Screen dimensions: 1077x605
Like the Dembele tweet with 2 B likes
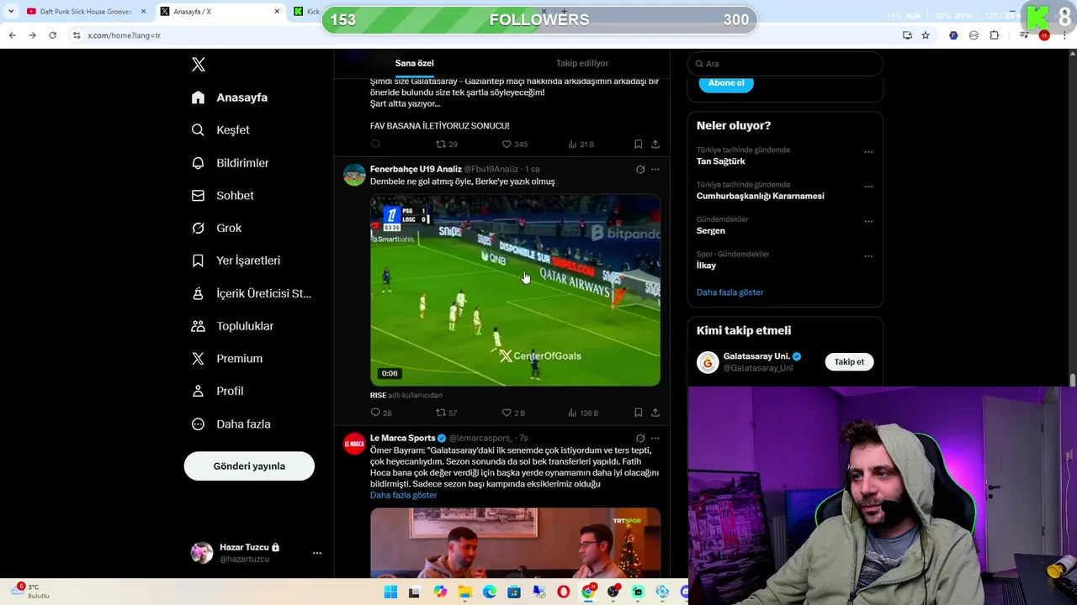(x=513, y=413)
